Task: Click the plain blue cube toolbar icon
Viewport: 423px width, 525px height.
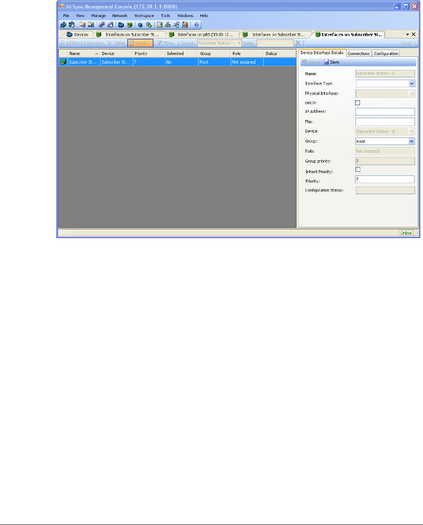Action: point(140,25)
